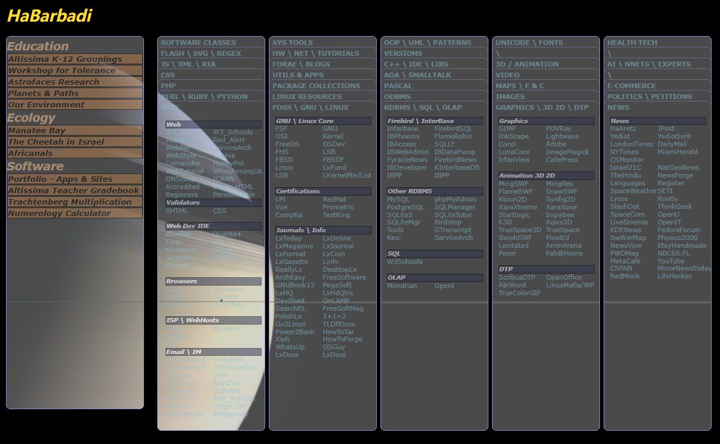Open the ScribusDTP link

click(517, 277)
